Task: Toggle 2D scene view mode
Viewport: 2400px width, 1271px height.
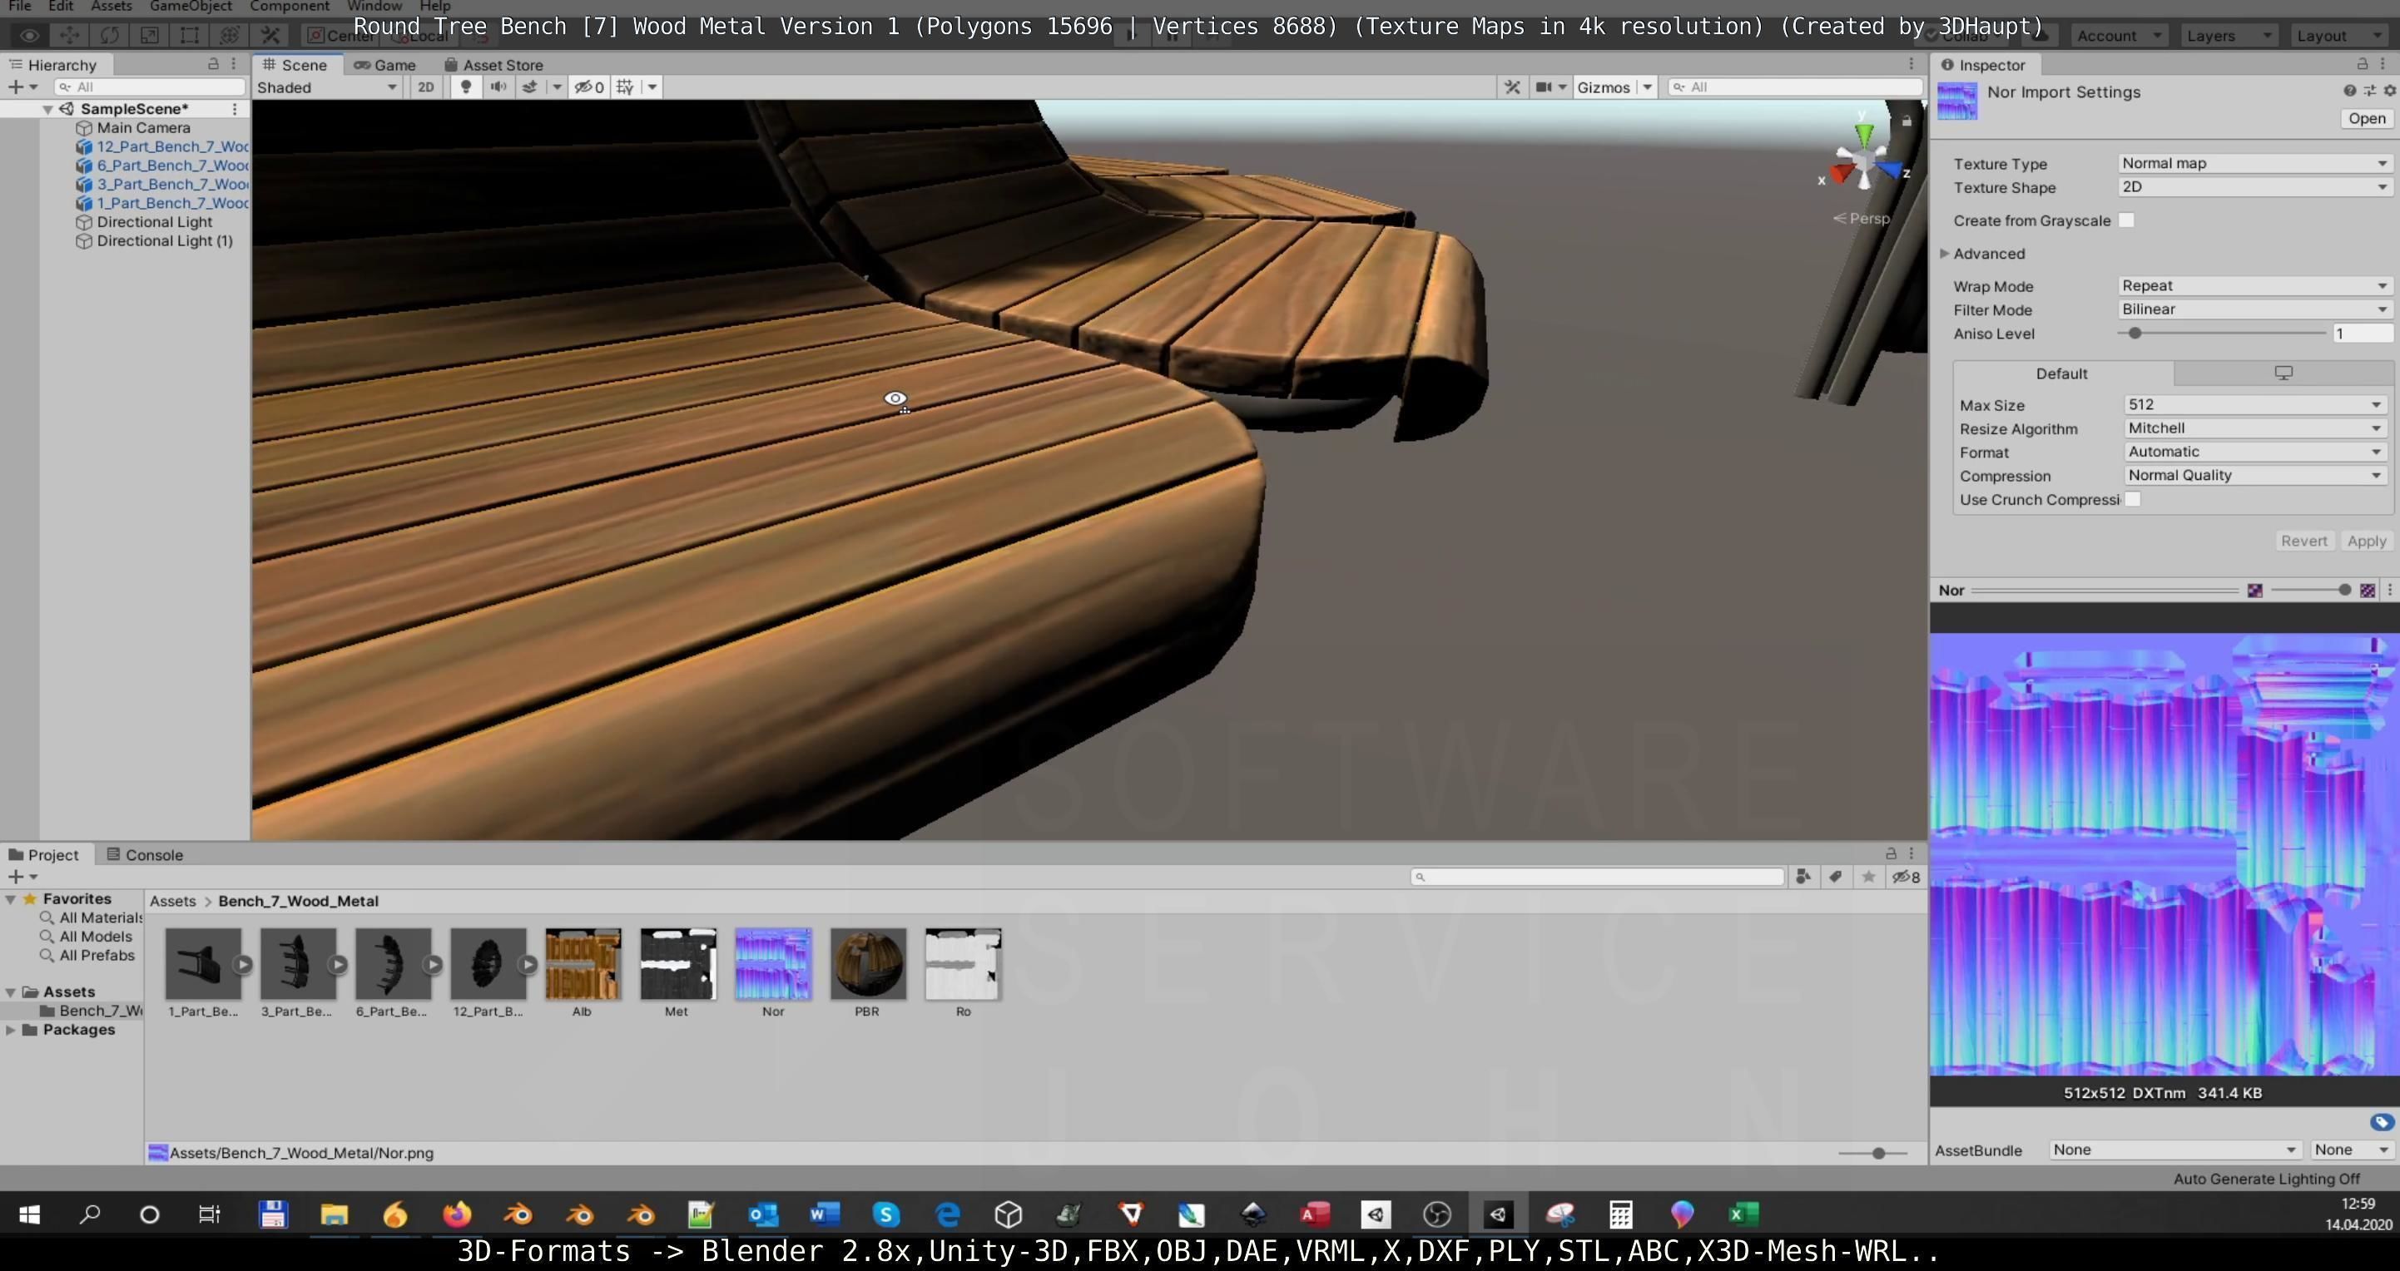Action: coord(426,87)
